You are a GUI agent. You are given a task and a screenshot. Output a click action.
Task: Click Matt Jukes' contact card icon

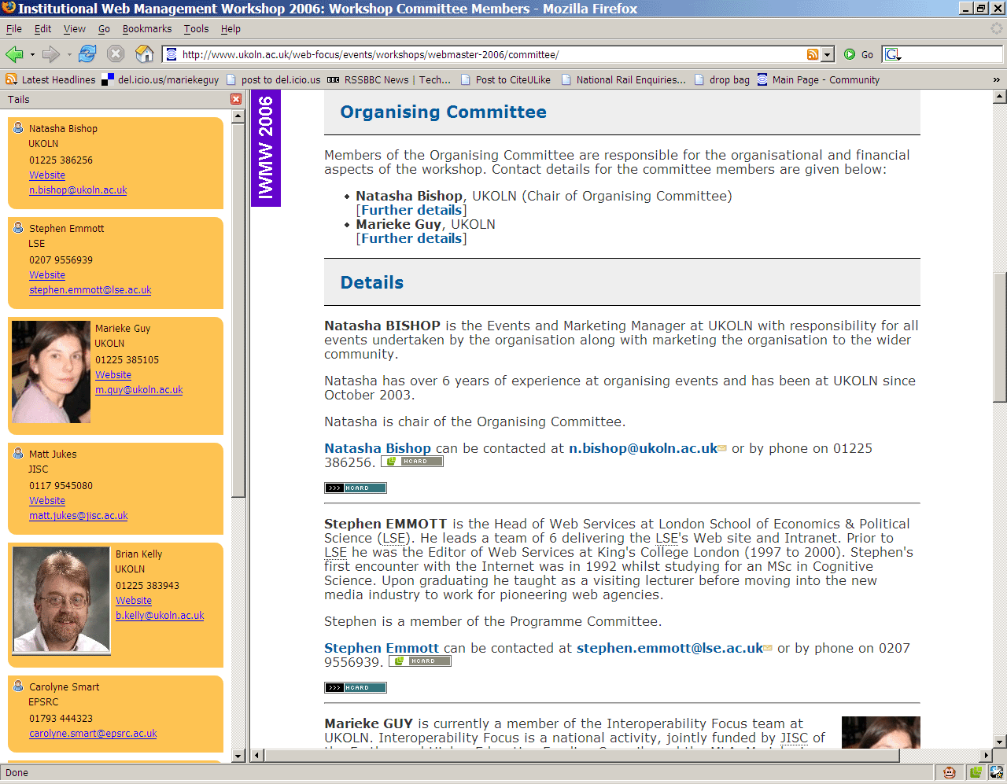pos(18,453)
